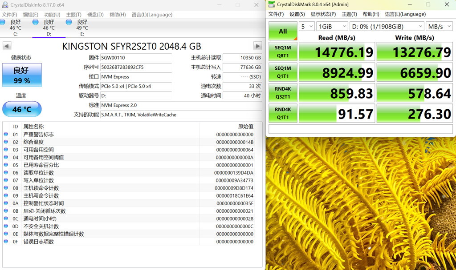456x270 pixels.
Task: Go to next disk with right arrow
Action: coord(257,46)
